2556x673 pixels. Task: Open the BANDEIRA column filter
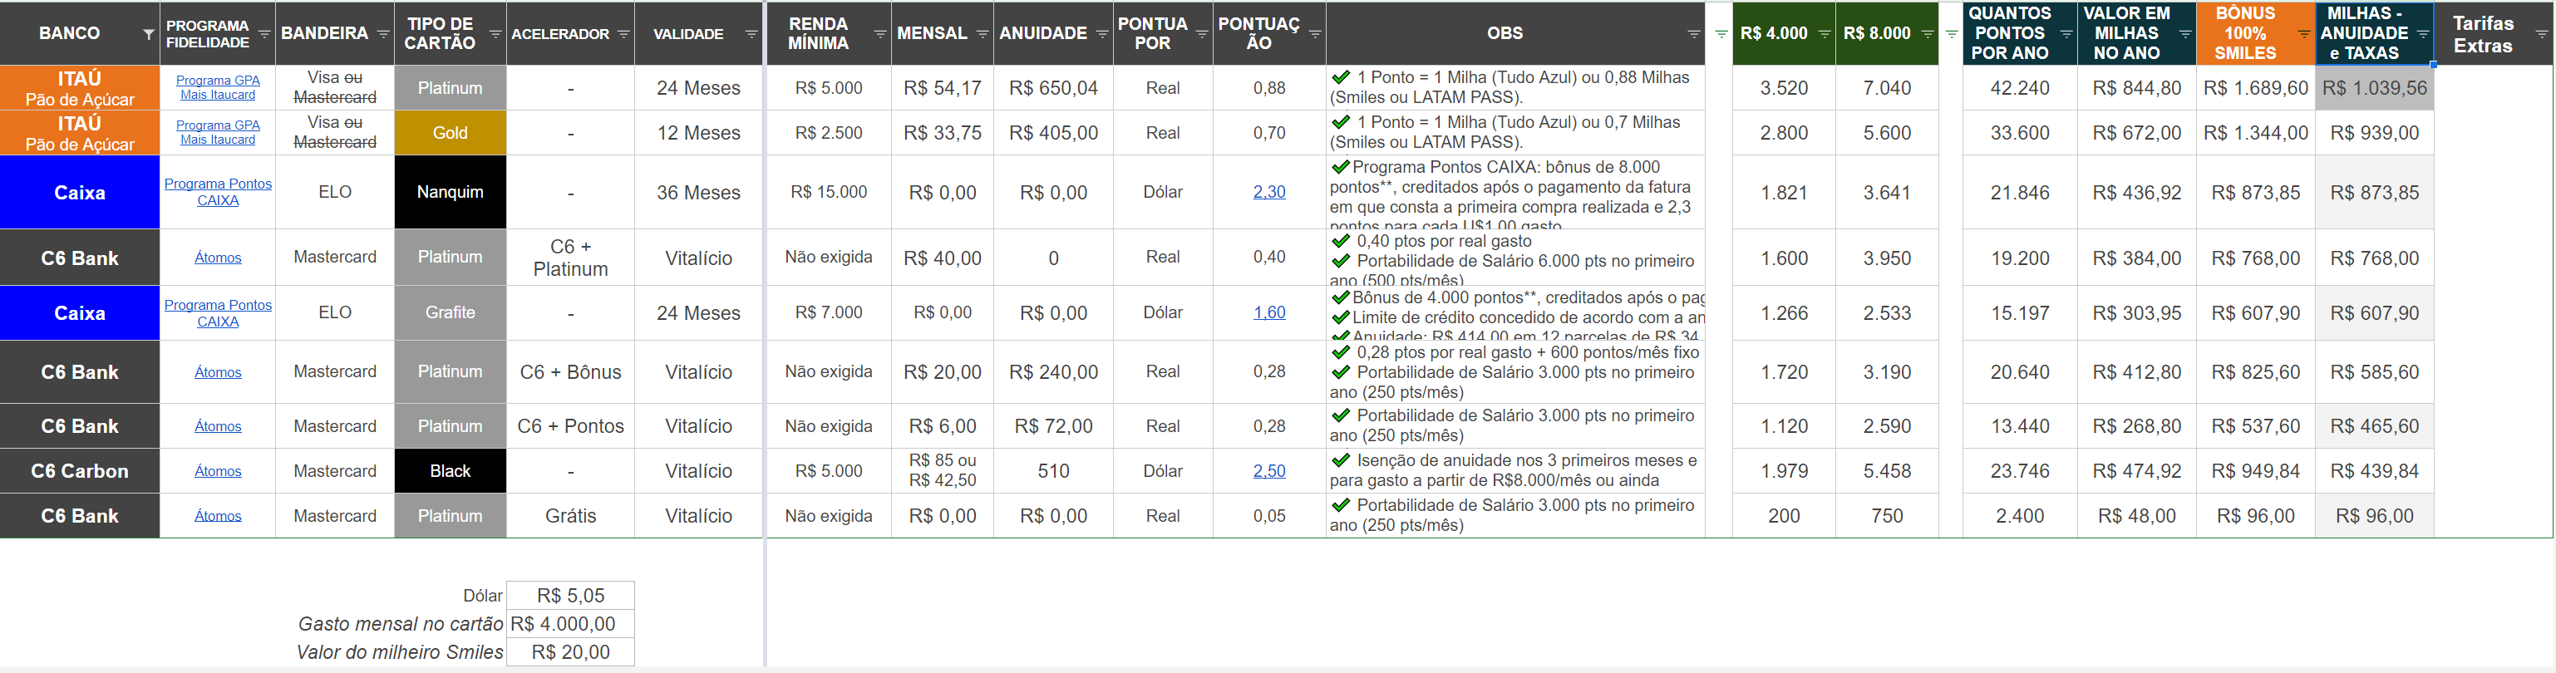tap(383, 34)
